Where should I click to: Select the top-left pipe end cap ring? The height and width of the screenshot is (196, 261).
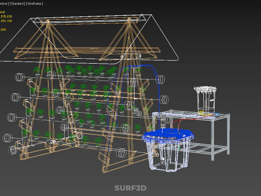(20, 77)
